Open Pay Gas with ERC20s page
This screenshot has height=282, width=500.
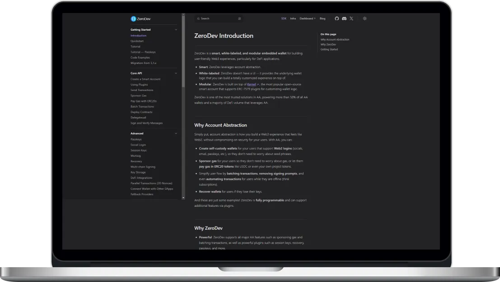click(144, 101)
